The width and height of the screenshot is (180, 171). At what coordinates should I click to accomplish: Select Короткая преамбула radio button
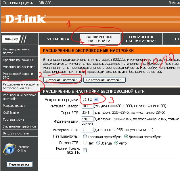click(85, 136)
